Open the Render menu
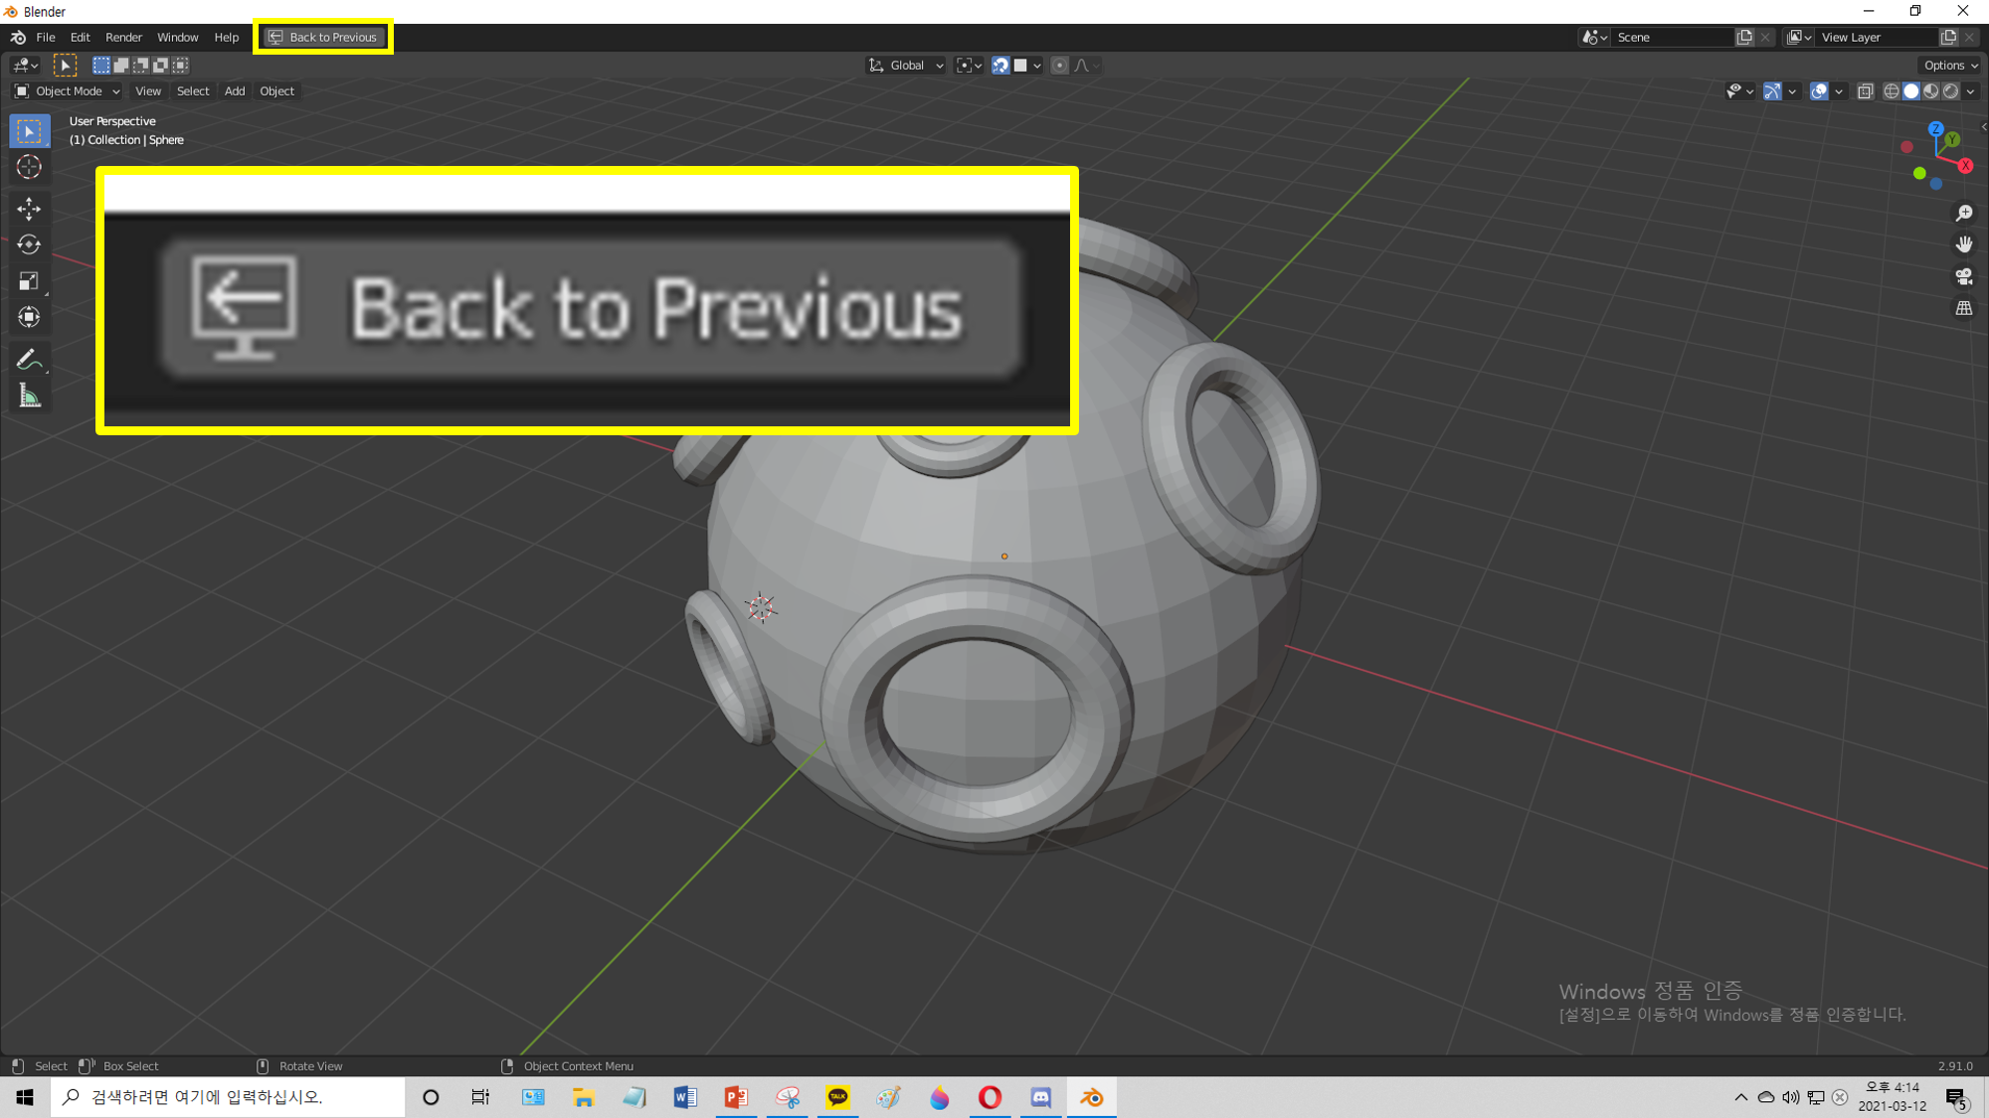1989x1118 pixels. [123, 38]
